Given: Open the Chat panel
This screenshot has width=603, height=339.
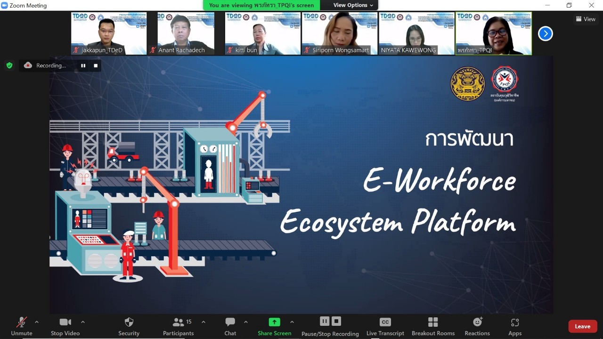Looking at the screenshot, I should pos(230,326).
